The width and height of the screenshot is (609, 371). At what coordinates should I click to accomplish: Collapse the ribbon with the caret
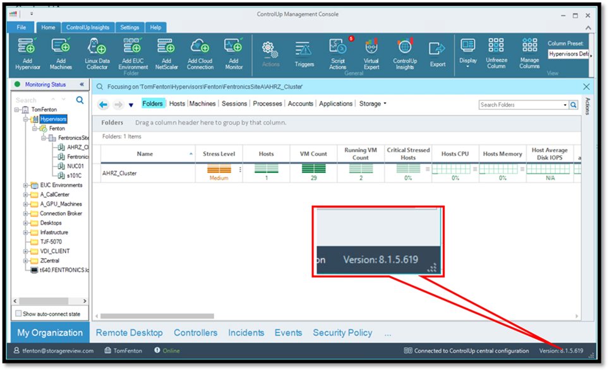(588, 28)
